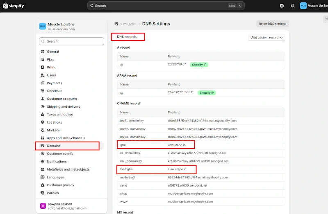Viewport: 328px width, 214px height.
Task: Click the settings sidebar Search field
Action: (x=72, y=41)
